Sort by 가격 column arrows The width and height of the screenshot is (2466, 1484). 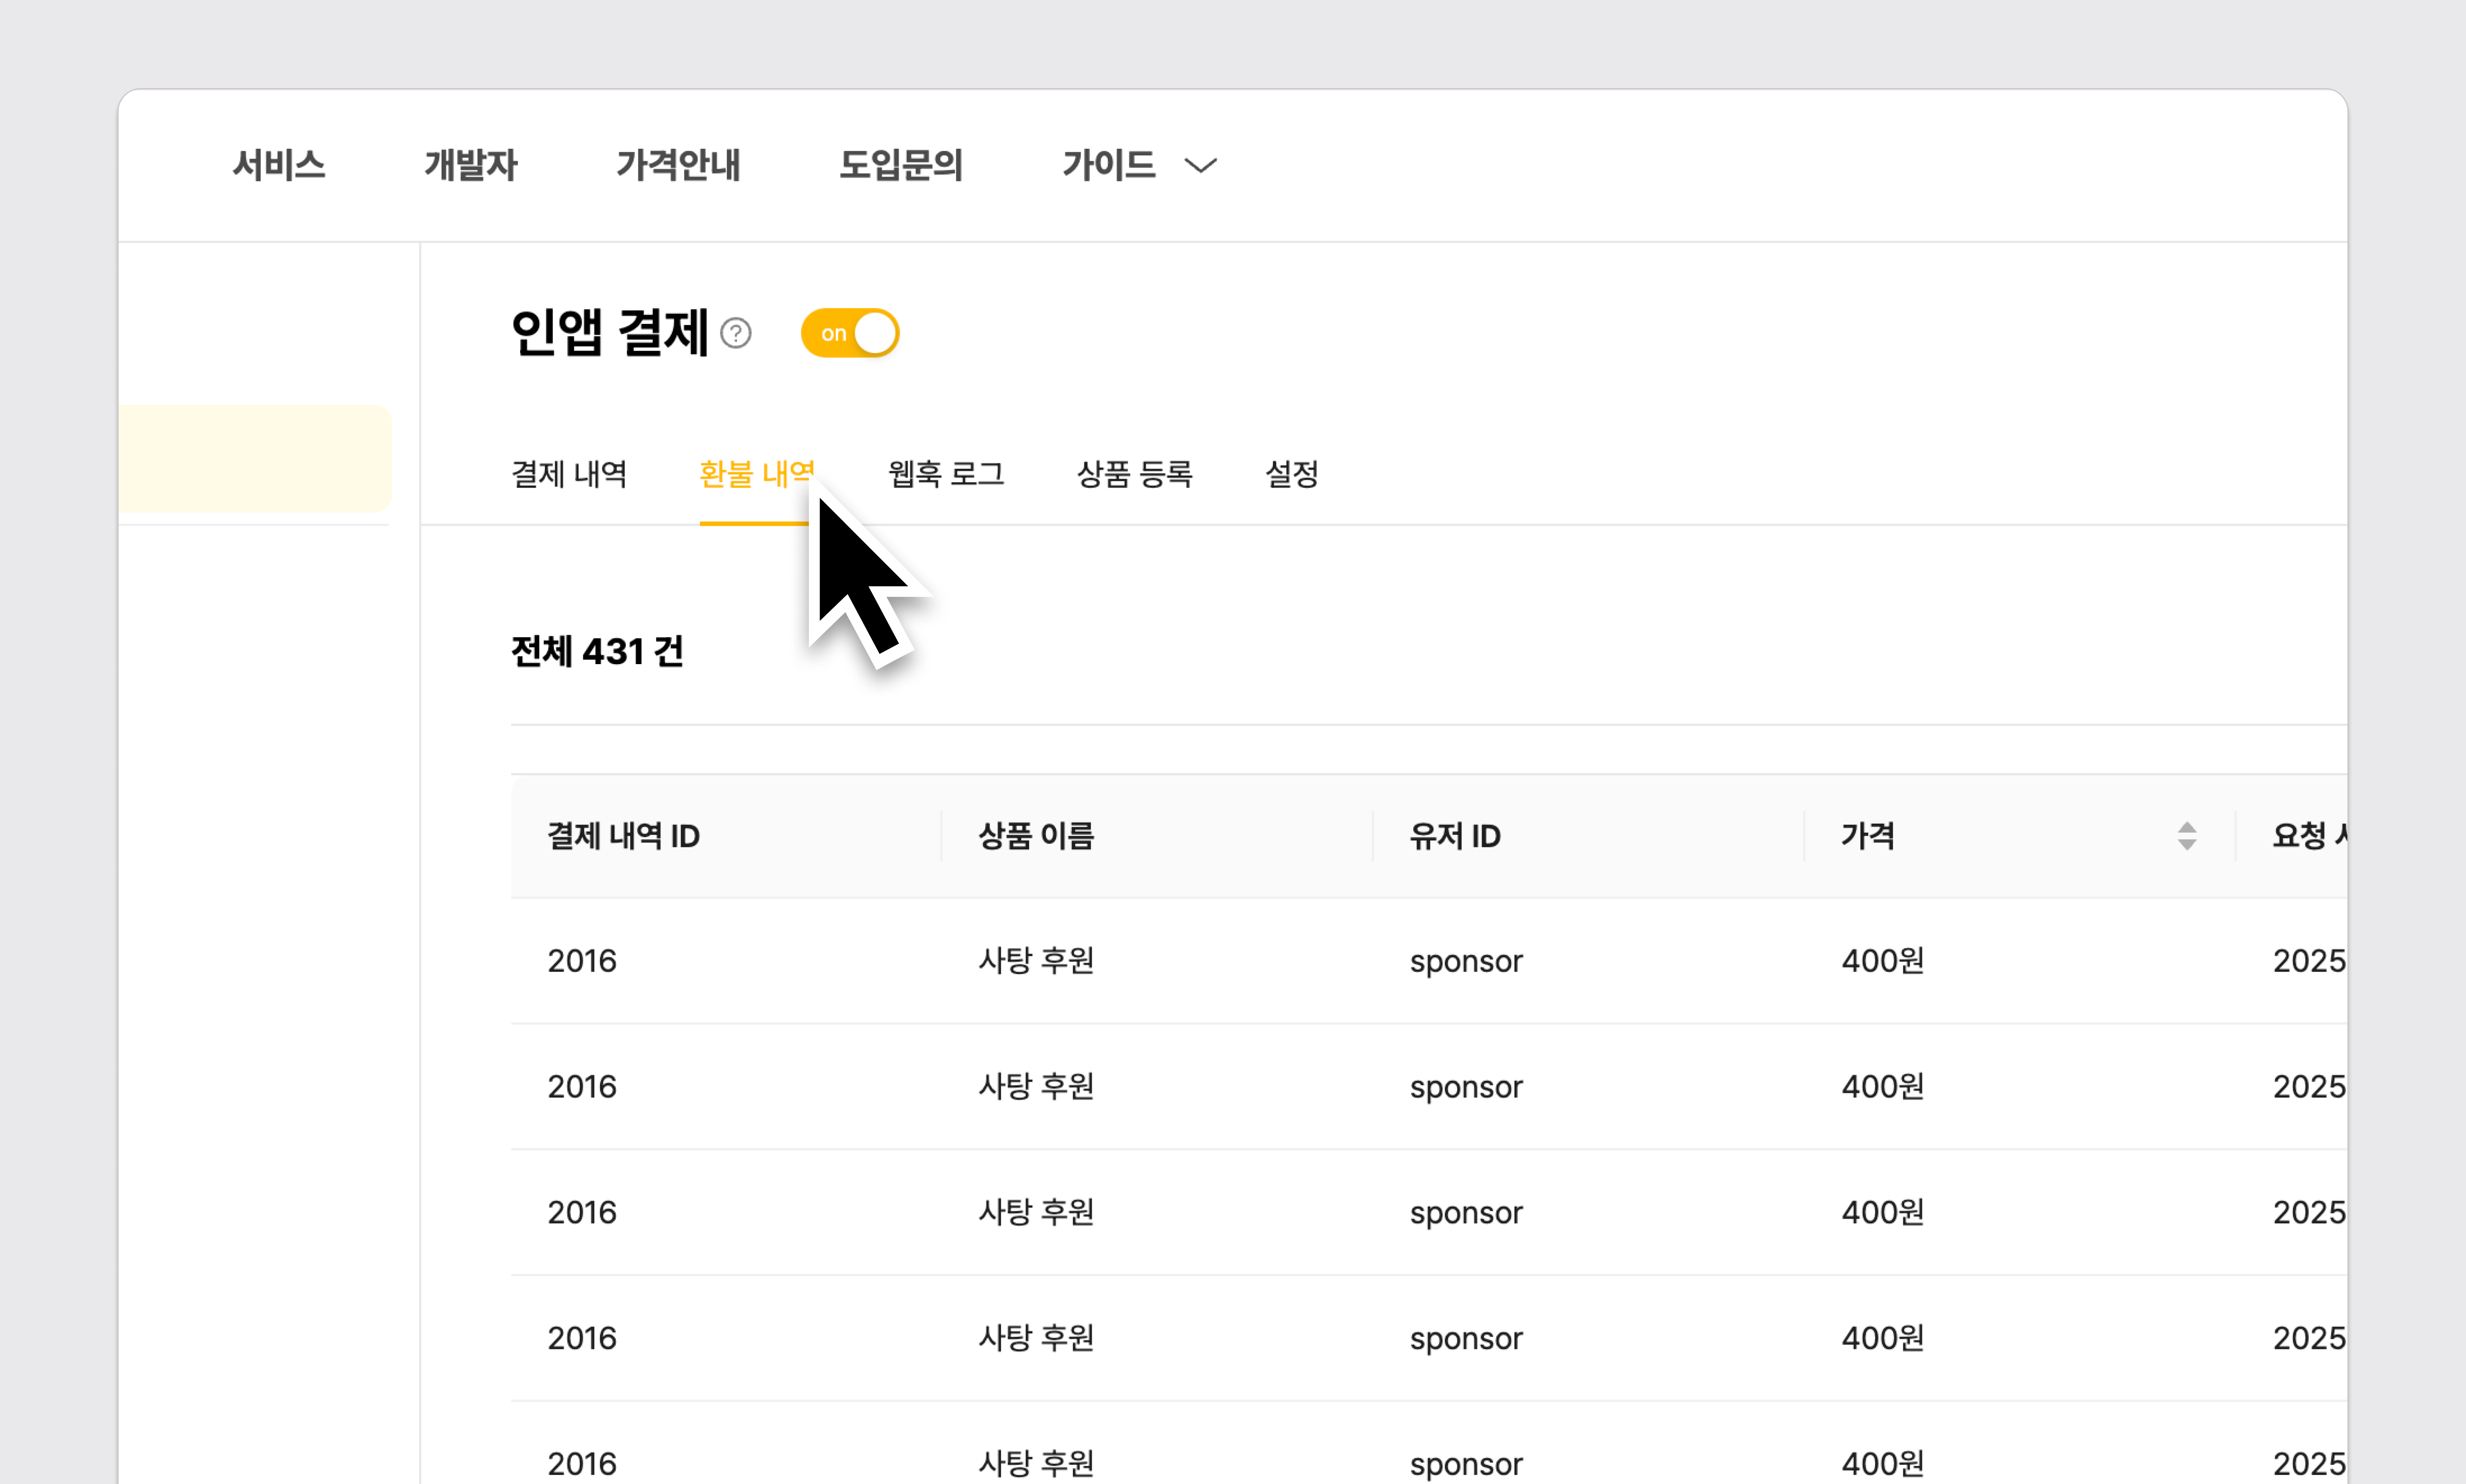(x=2186, y=835)
